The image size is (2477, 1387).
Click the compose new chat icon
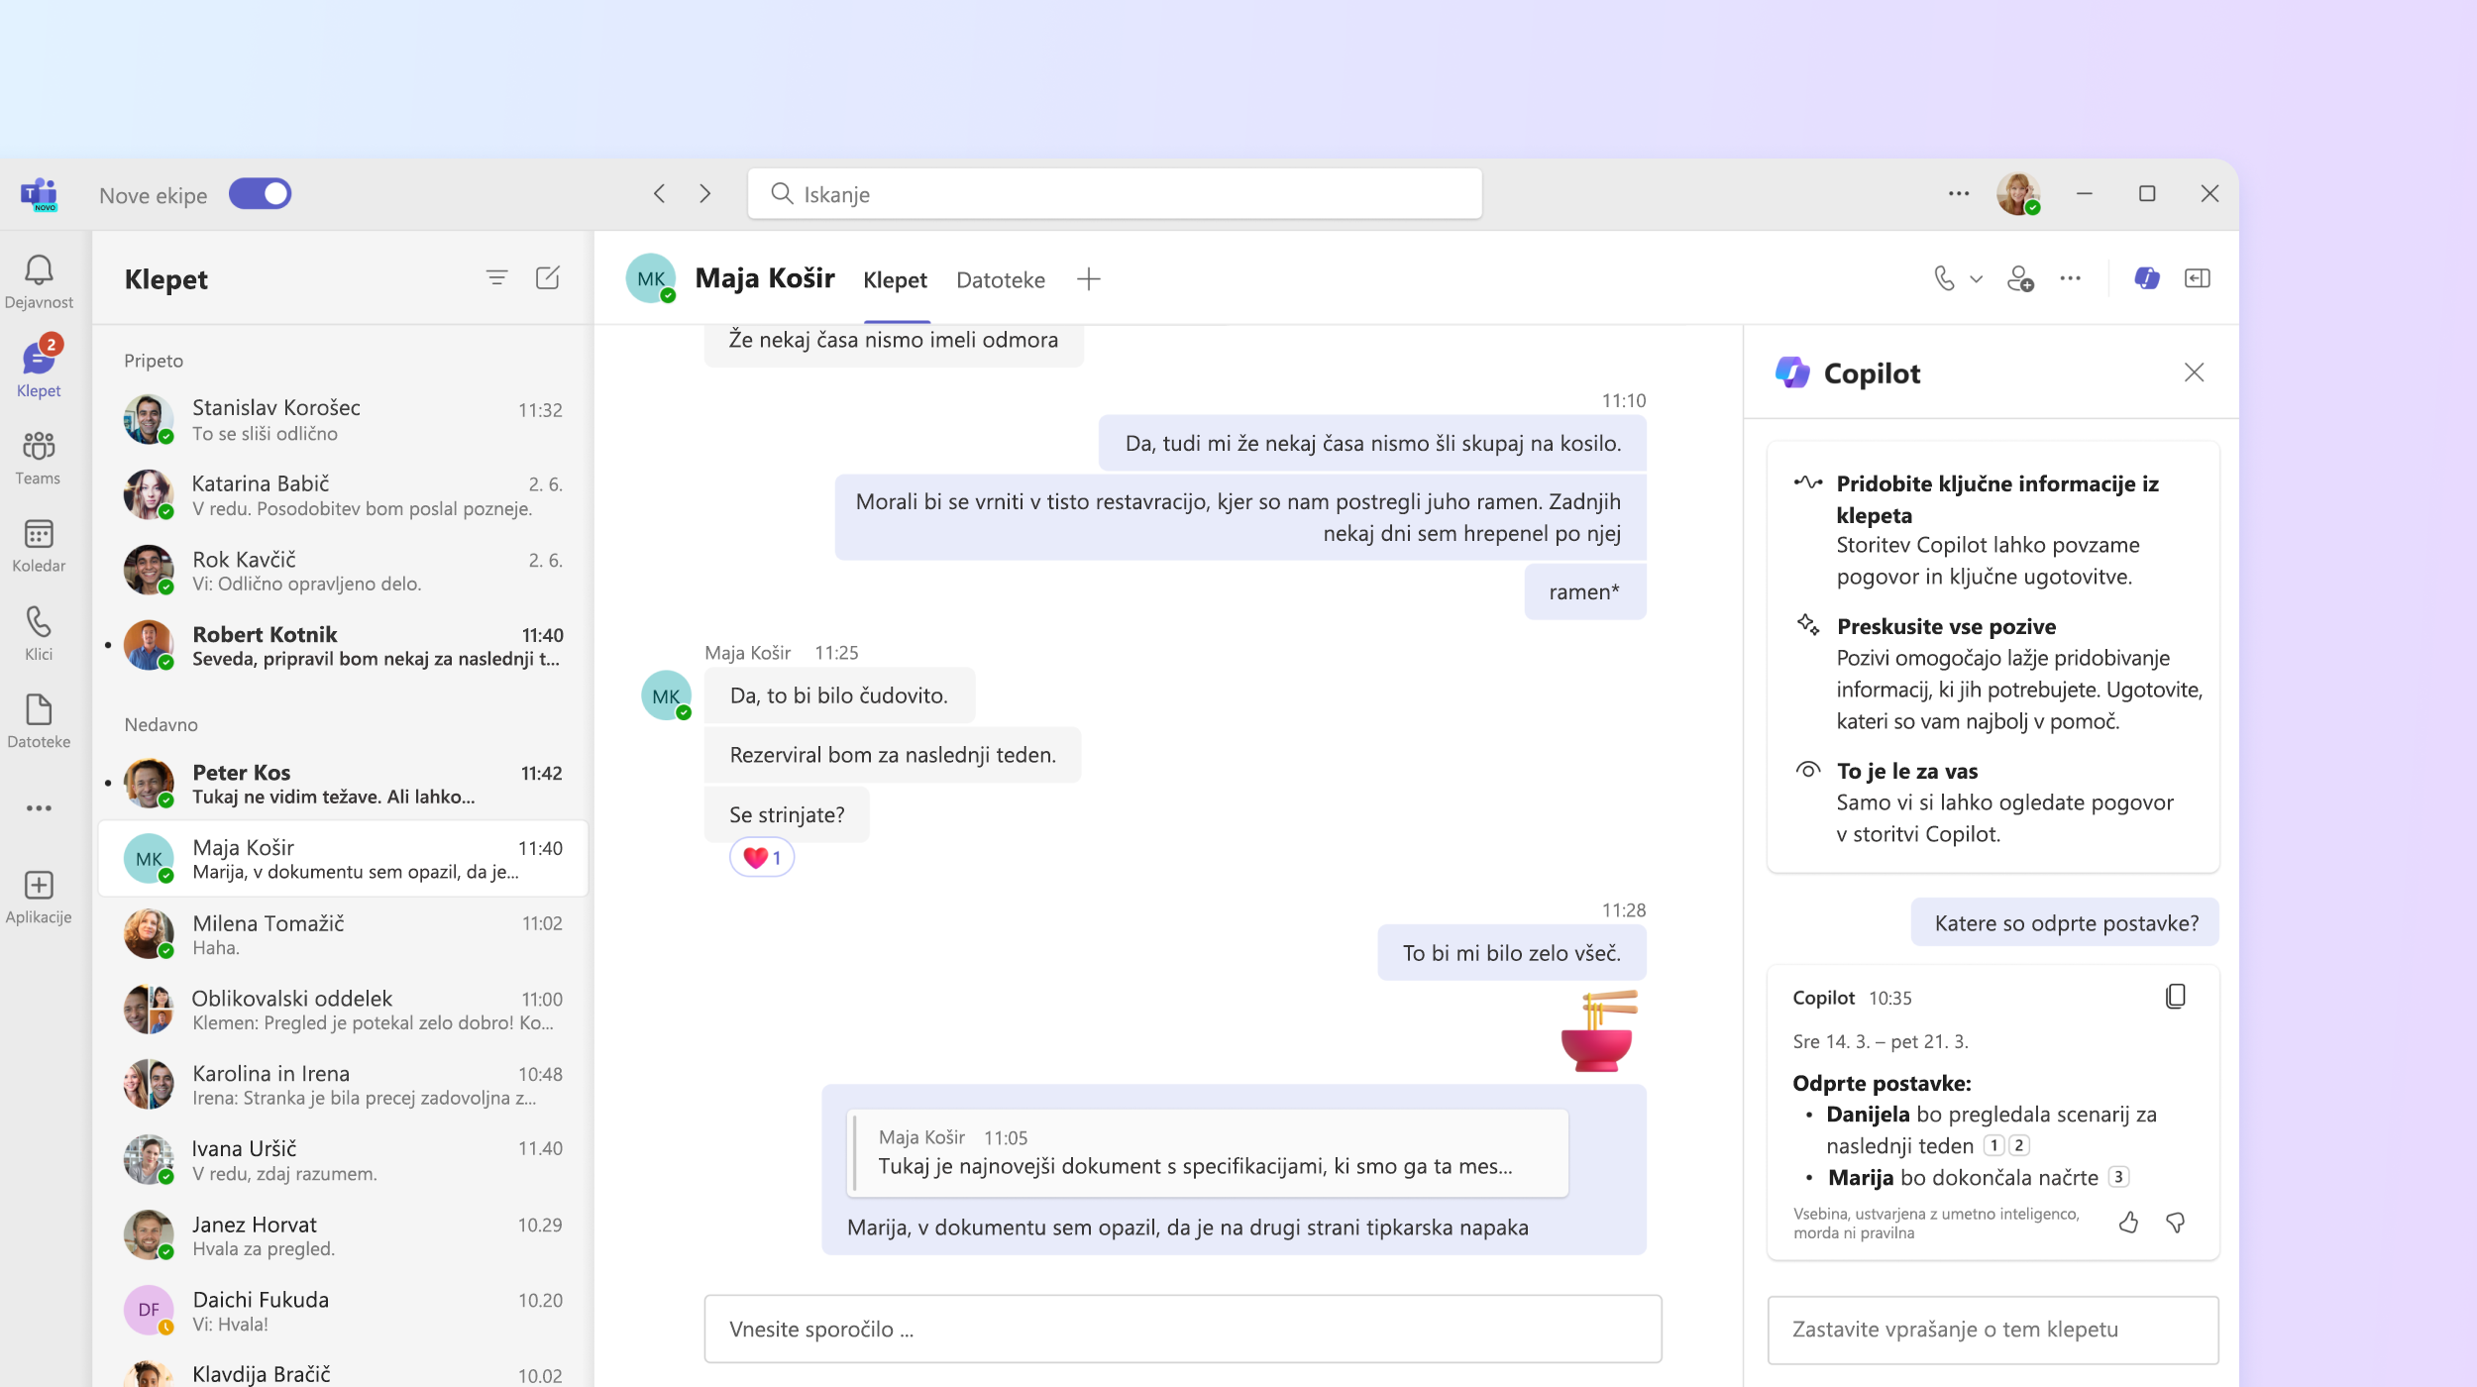click(548, 277)
